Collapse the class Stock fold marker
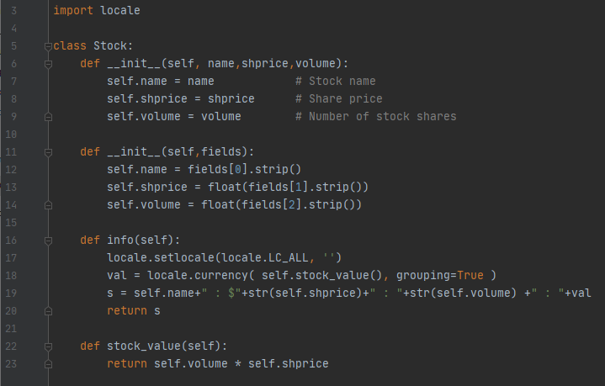 [x=48, y=46]
